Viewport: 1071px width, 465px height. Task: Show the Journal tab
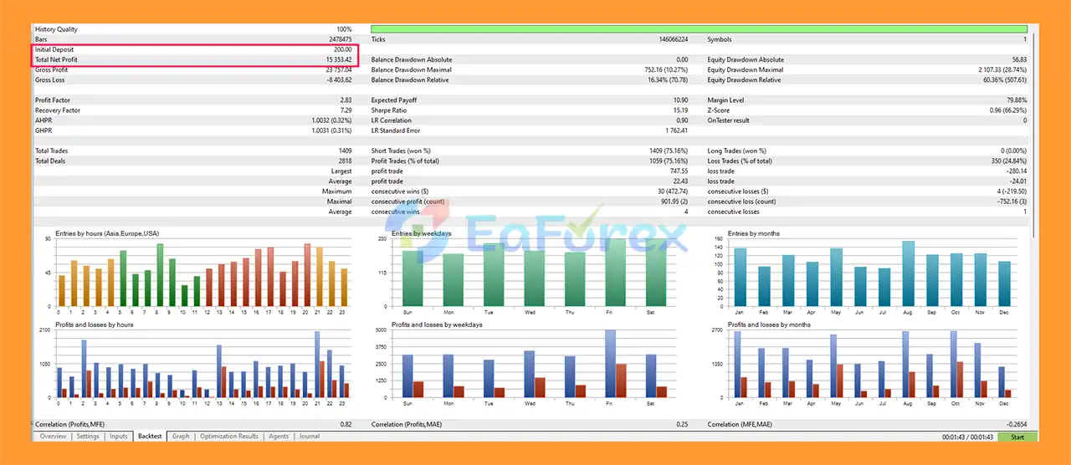click(310, 437)
